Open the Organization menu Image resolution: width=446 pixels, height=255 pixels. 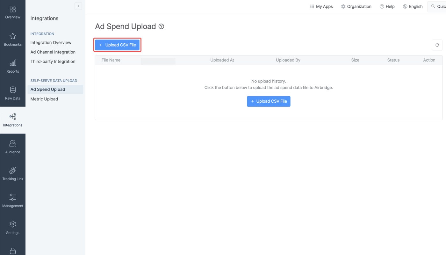[x=356, y=6]
